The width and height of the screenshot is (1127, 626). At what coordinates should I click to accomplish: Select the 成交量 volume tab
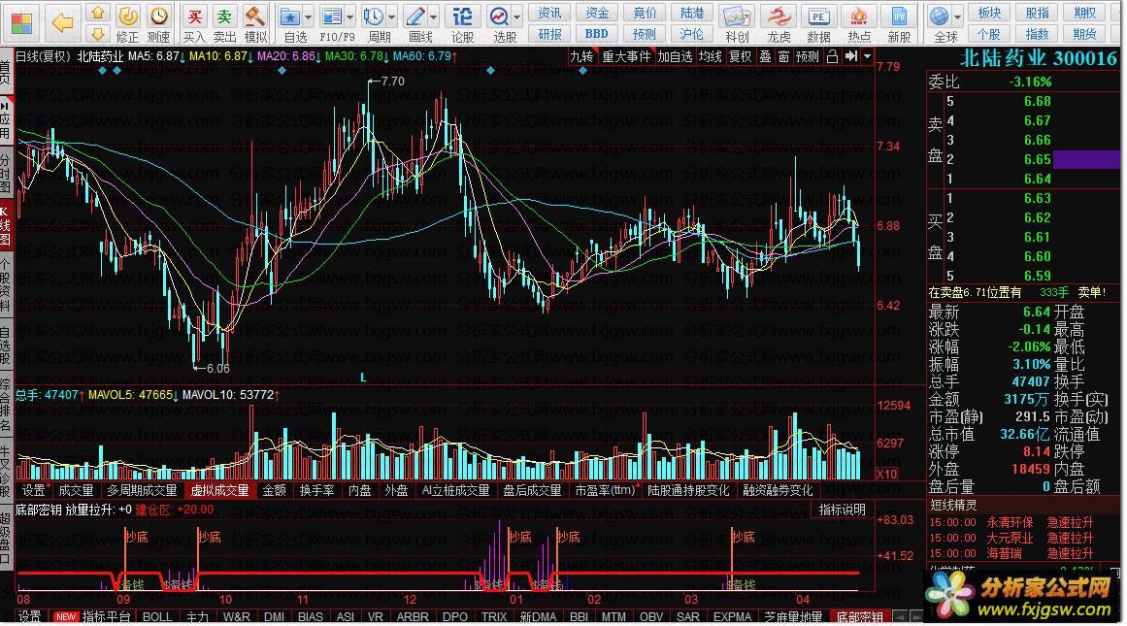(x=76, y=490)
